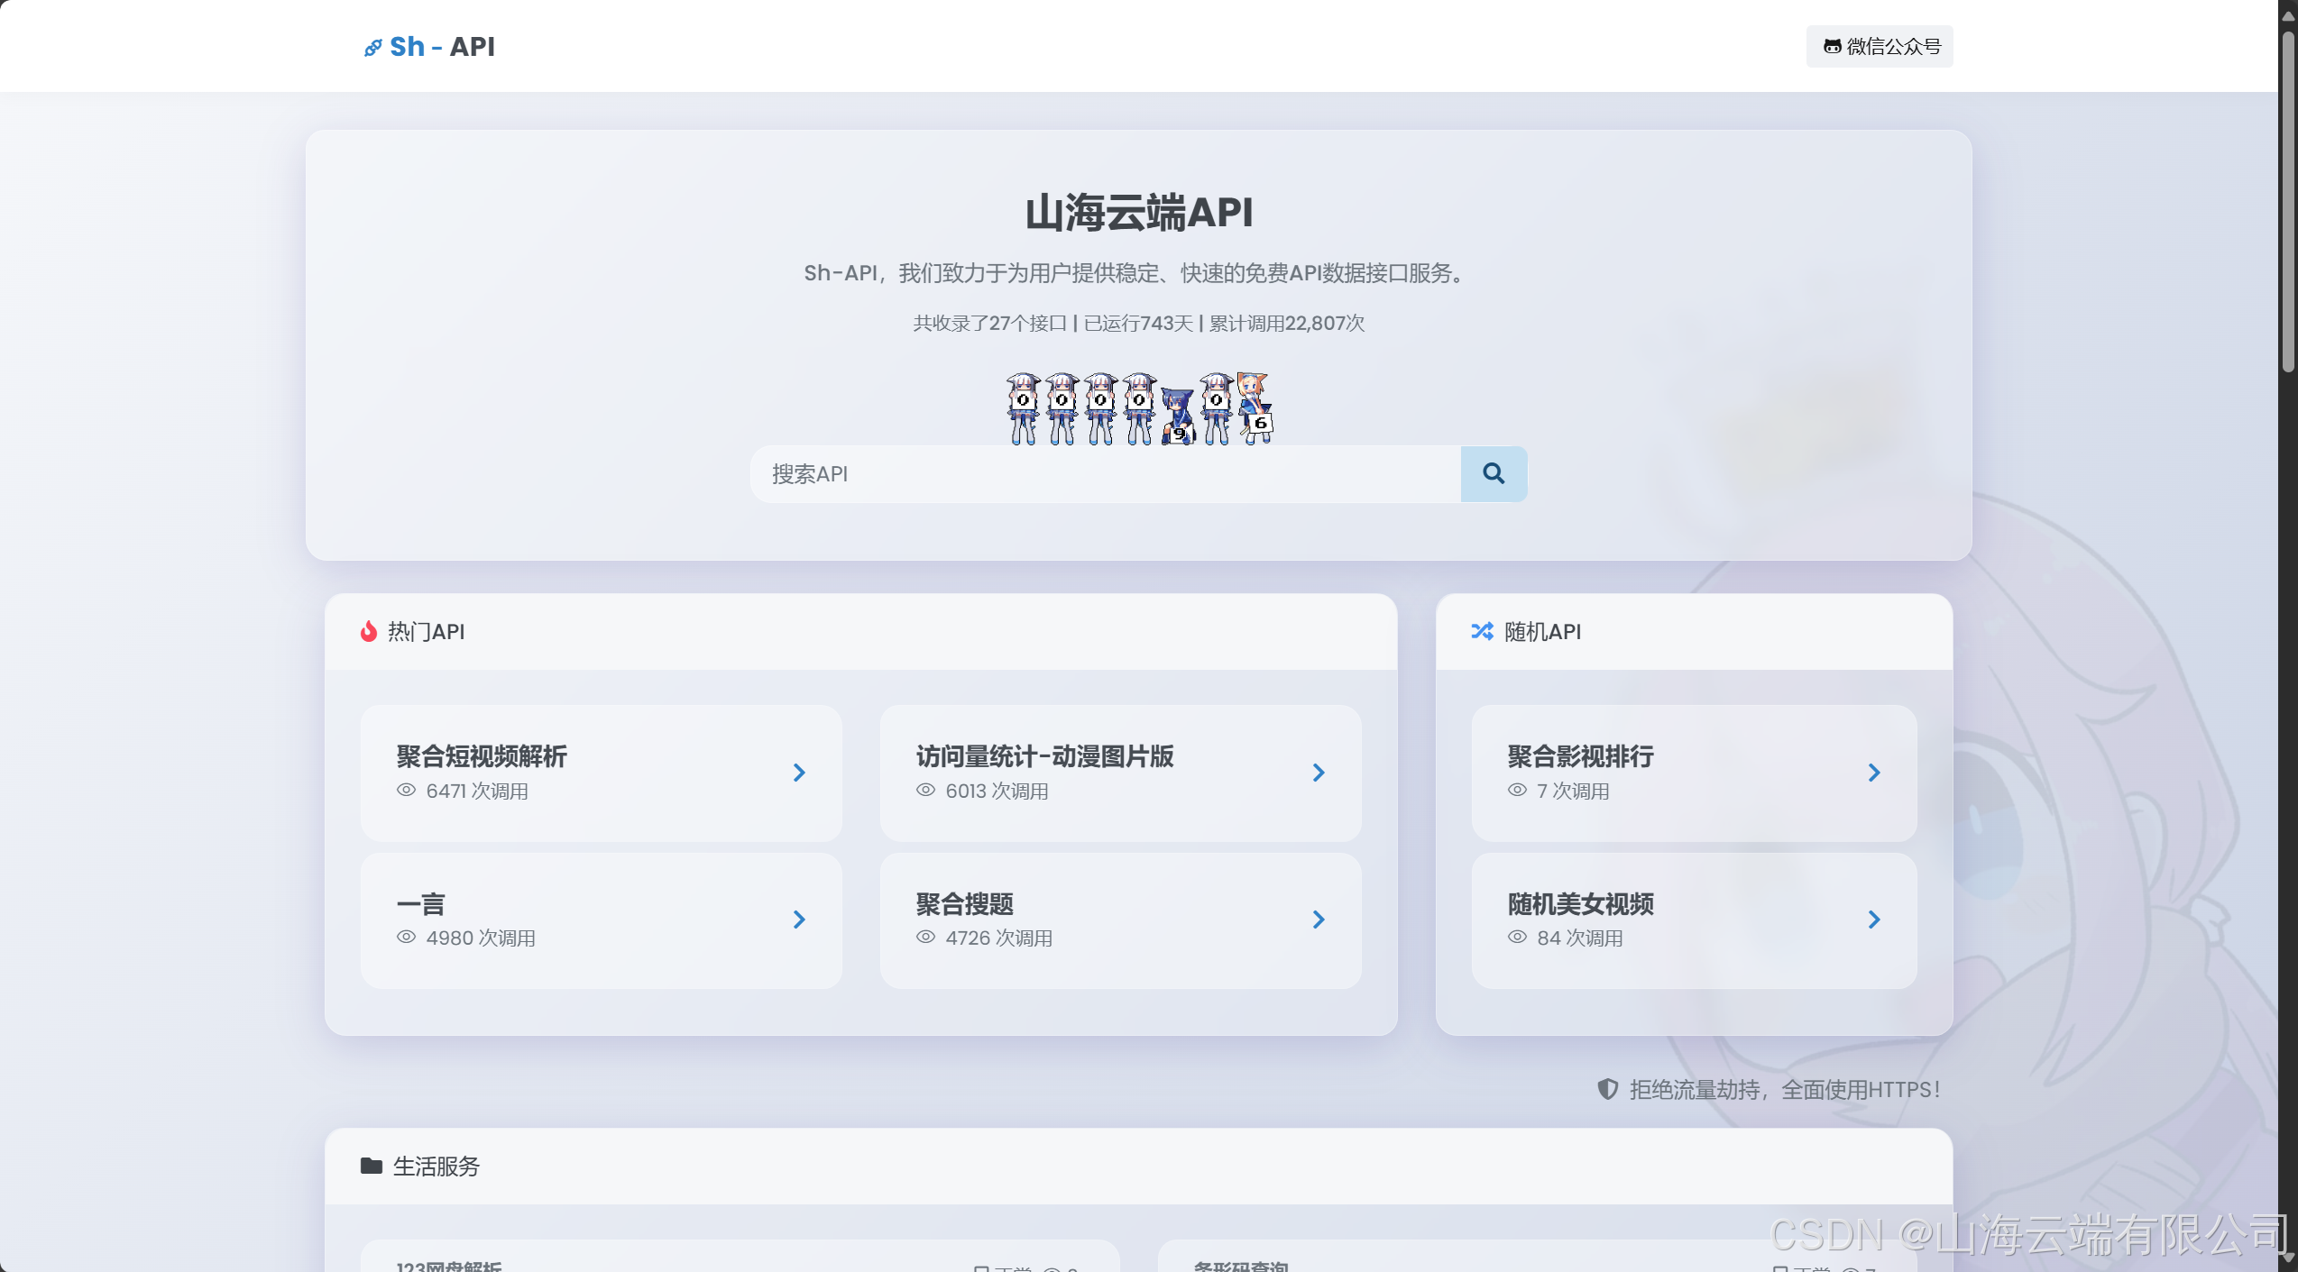The image size is (2298, 1272).
Task: Click the 搜索API input field
Action: pos(1105,473)
